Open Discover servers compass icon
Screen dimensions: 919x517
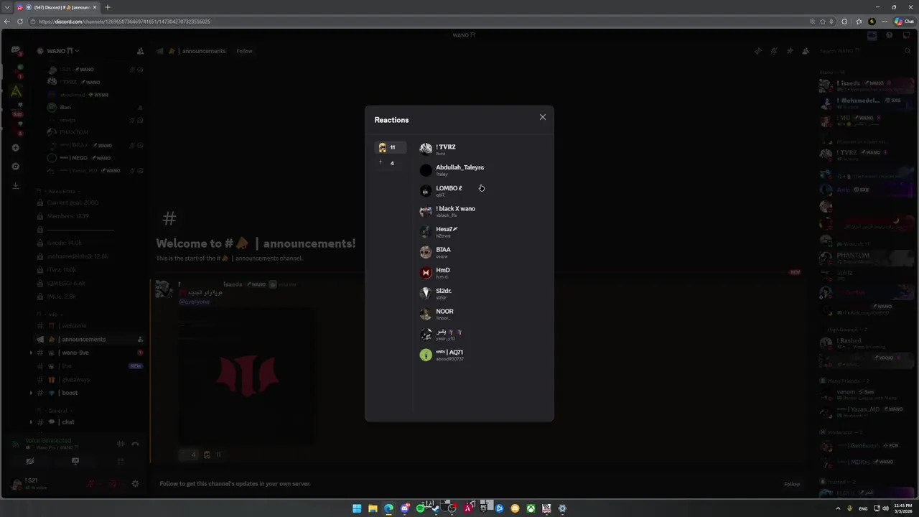pos(16,167)
